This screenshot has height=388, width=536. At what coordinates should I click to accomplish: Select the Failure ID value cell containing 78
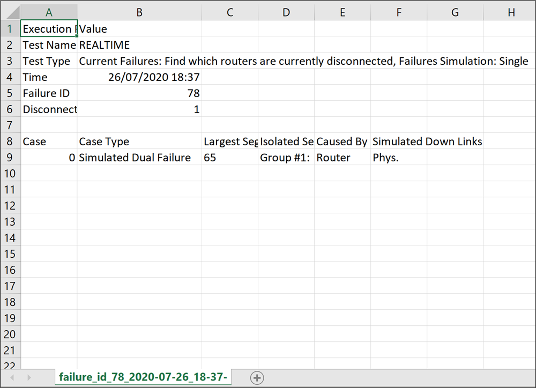139,93
